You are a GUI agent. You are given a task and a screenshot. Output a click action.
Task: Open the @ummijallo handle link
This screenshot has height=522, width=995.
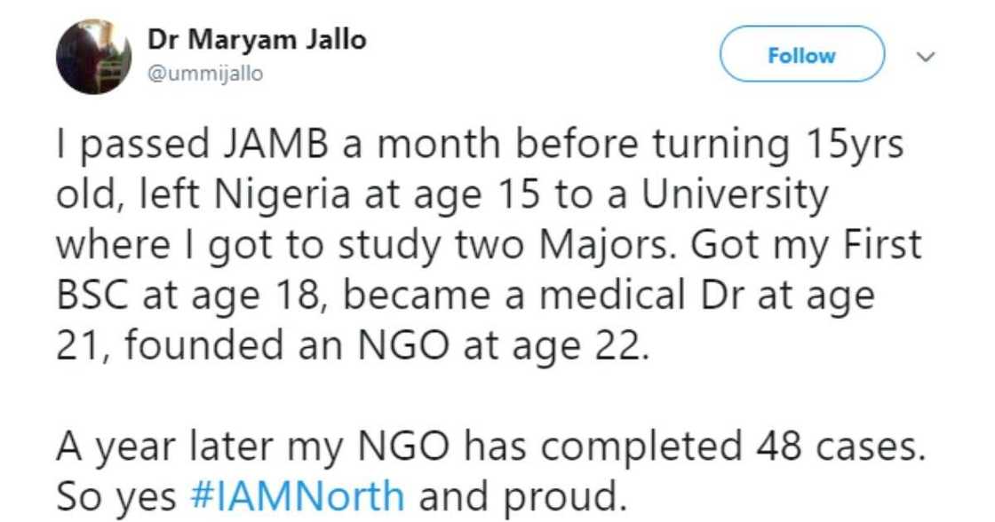click(x=203, y=75)
